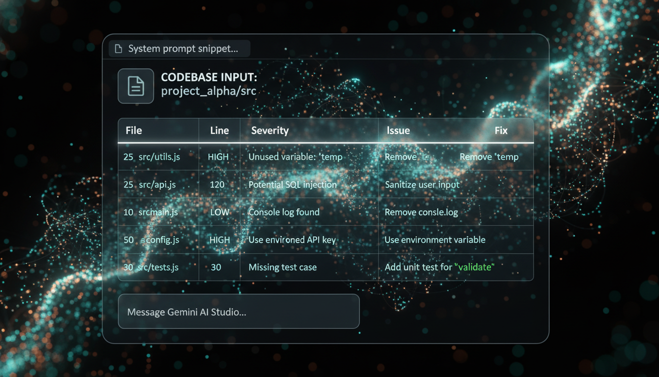Click the 'Sanitize user input' fix suggestion
The height and width of the screenshot is (377, 659).
pyautogui.click(x=422, y=185)
